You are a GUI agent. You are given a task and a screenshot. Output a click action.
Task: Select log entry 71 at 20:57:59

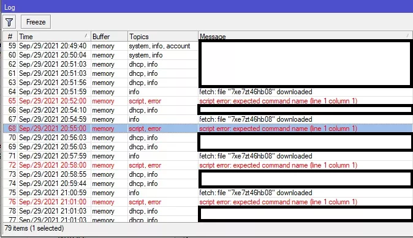tap(208, 156)
